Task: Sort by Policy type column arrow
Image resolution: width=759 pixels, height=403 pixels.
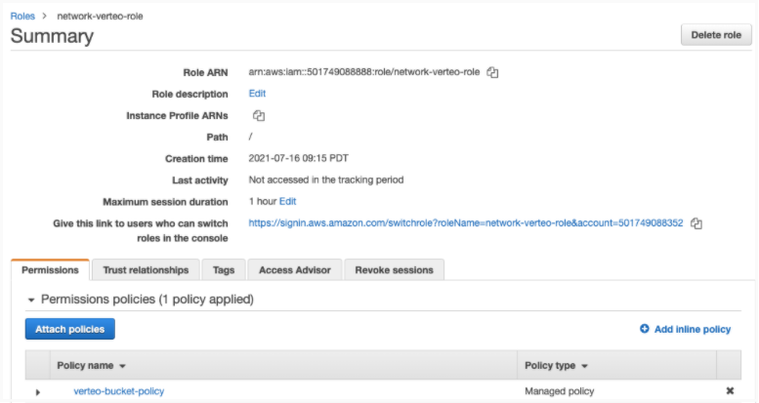Action: [583, 366]
